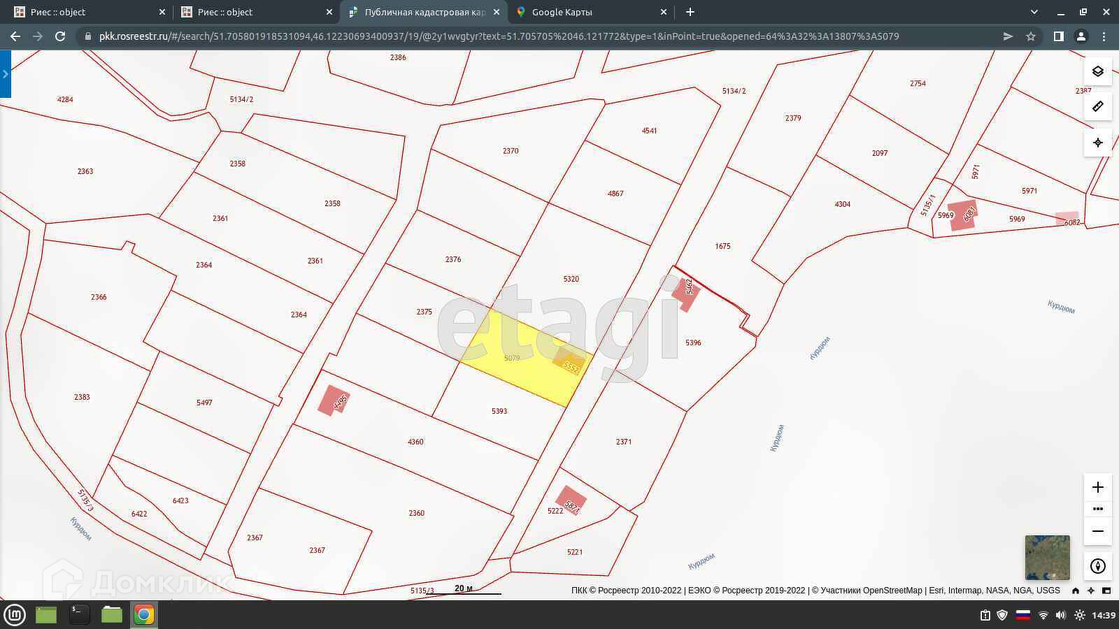This screenshot has height=629, width=1119.
Task: Bookmark this page with star icon
Action: pyautogui.click(x=1030, y=36)
